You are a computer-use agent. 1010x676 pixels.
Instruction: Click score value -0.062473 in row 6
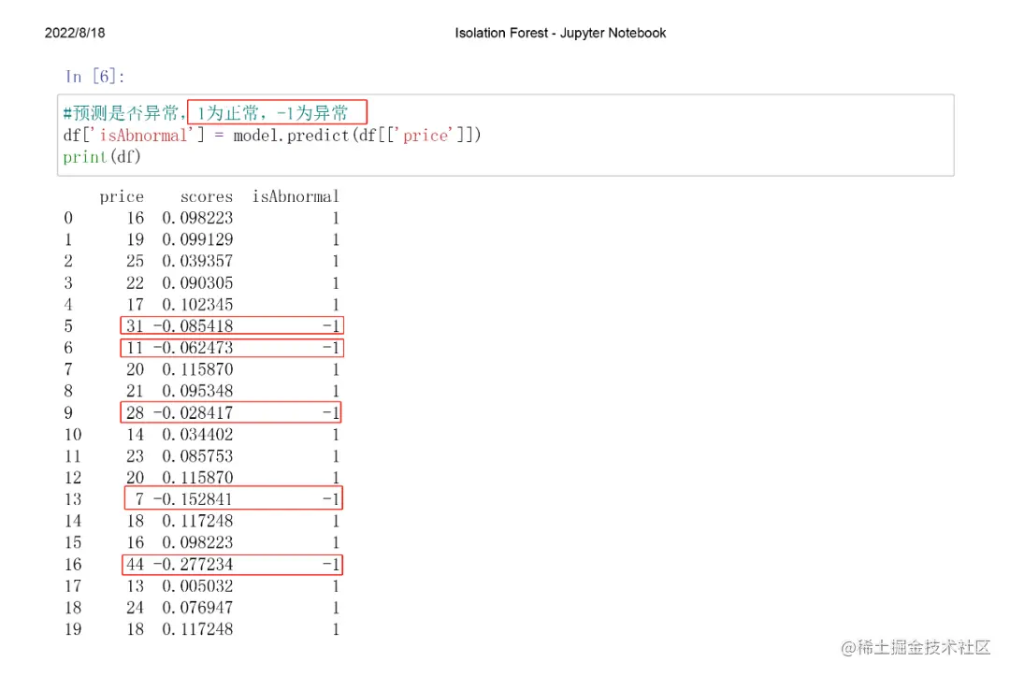coord(193,349)
